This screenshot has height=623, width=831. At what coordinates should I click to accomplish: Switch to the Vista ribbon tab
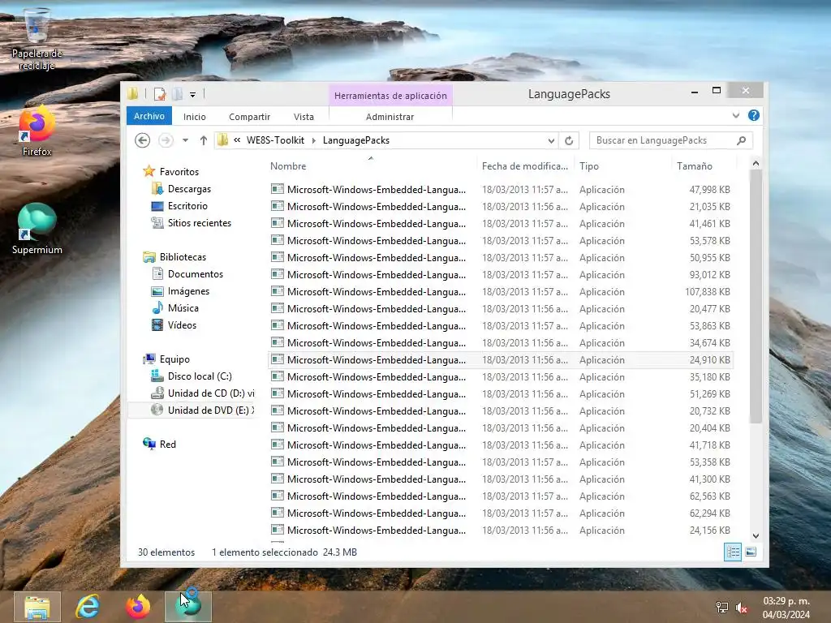point(304,117)
